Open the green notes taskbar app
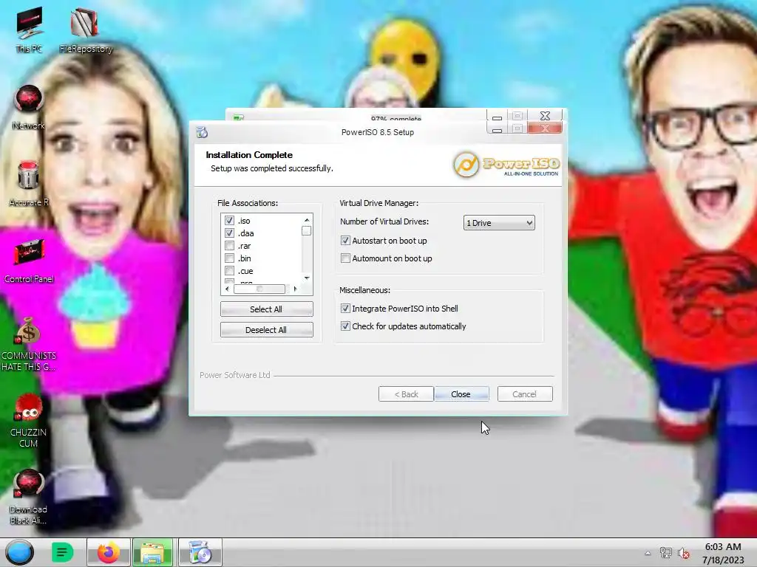 (x=62, y=552)
